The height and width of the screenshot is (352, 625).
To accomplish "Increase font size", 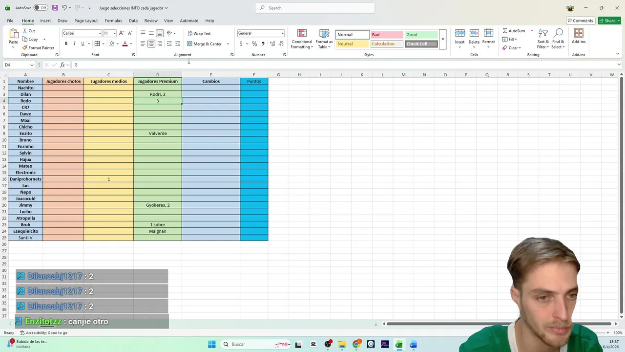I will (x=122, y=33).
